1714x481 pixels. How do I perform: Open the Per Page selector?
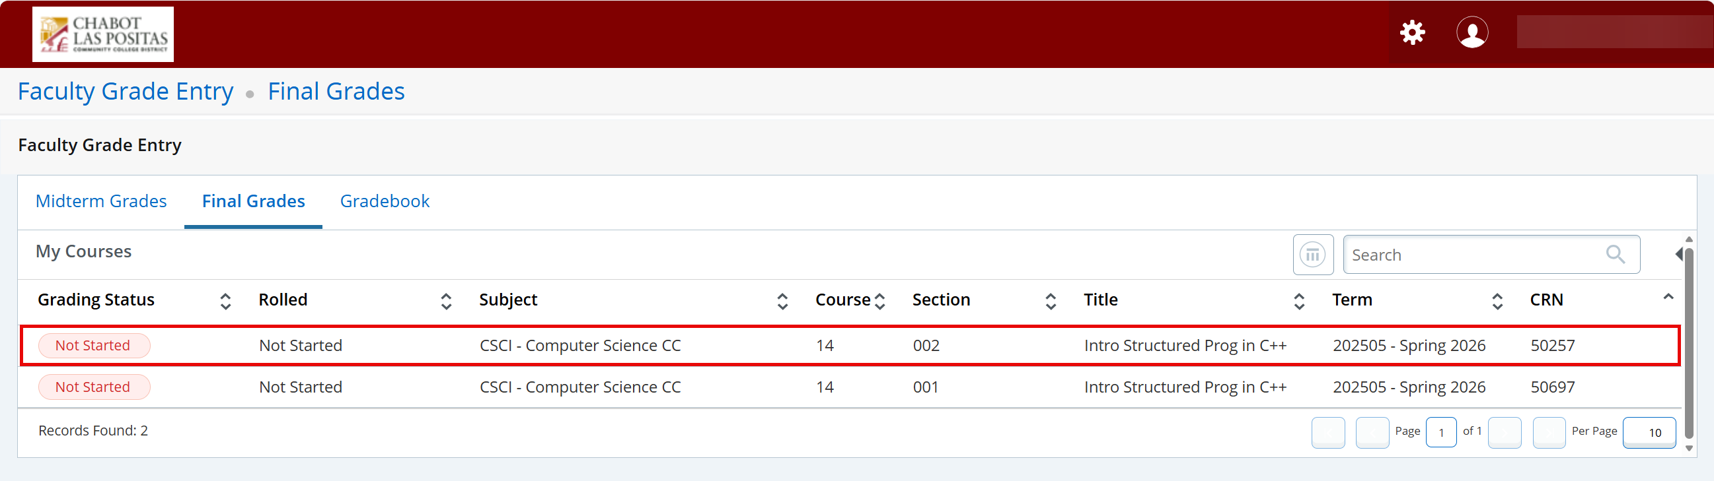pos(1649,432)
